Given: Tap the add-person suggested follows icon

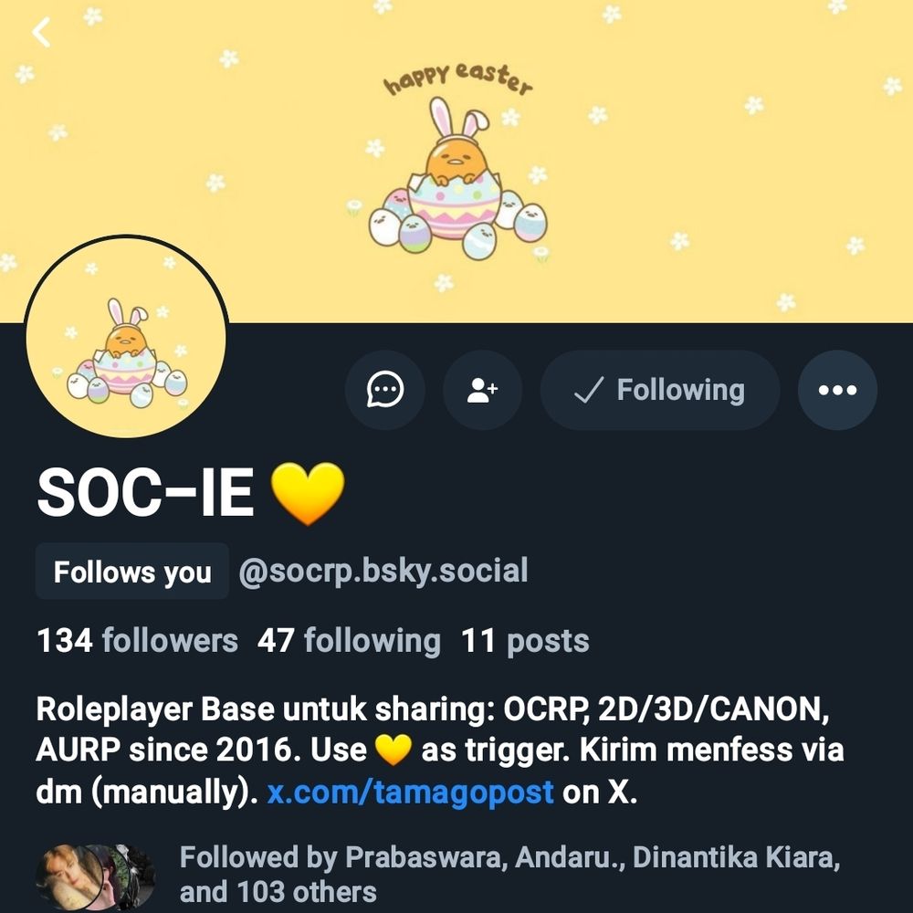Looking at the screenshot, I should (482, 390).
